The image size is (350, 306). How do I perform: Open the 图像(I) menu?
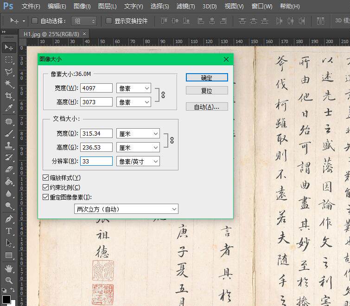pos(82,6)
